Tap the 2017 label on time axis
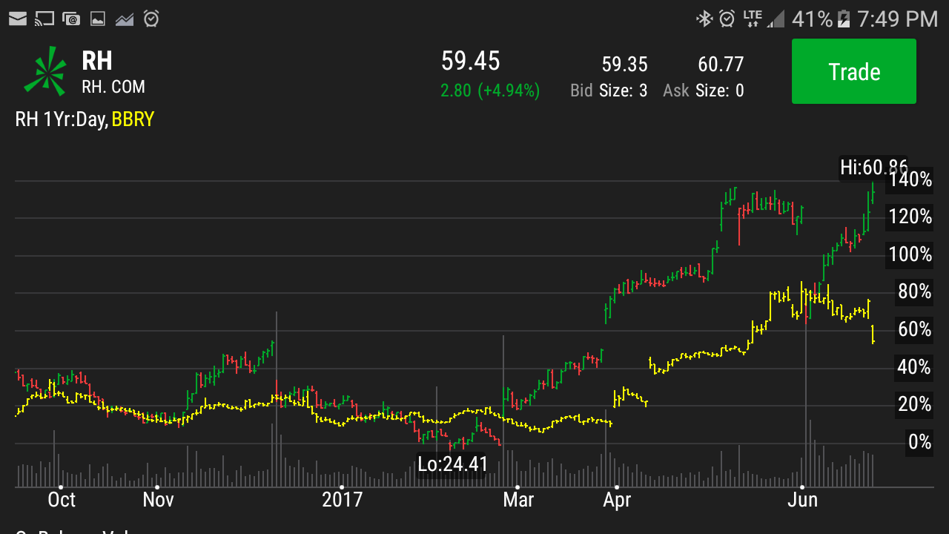Screen dimensions: 949x534 tap(342, 499)
